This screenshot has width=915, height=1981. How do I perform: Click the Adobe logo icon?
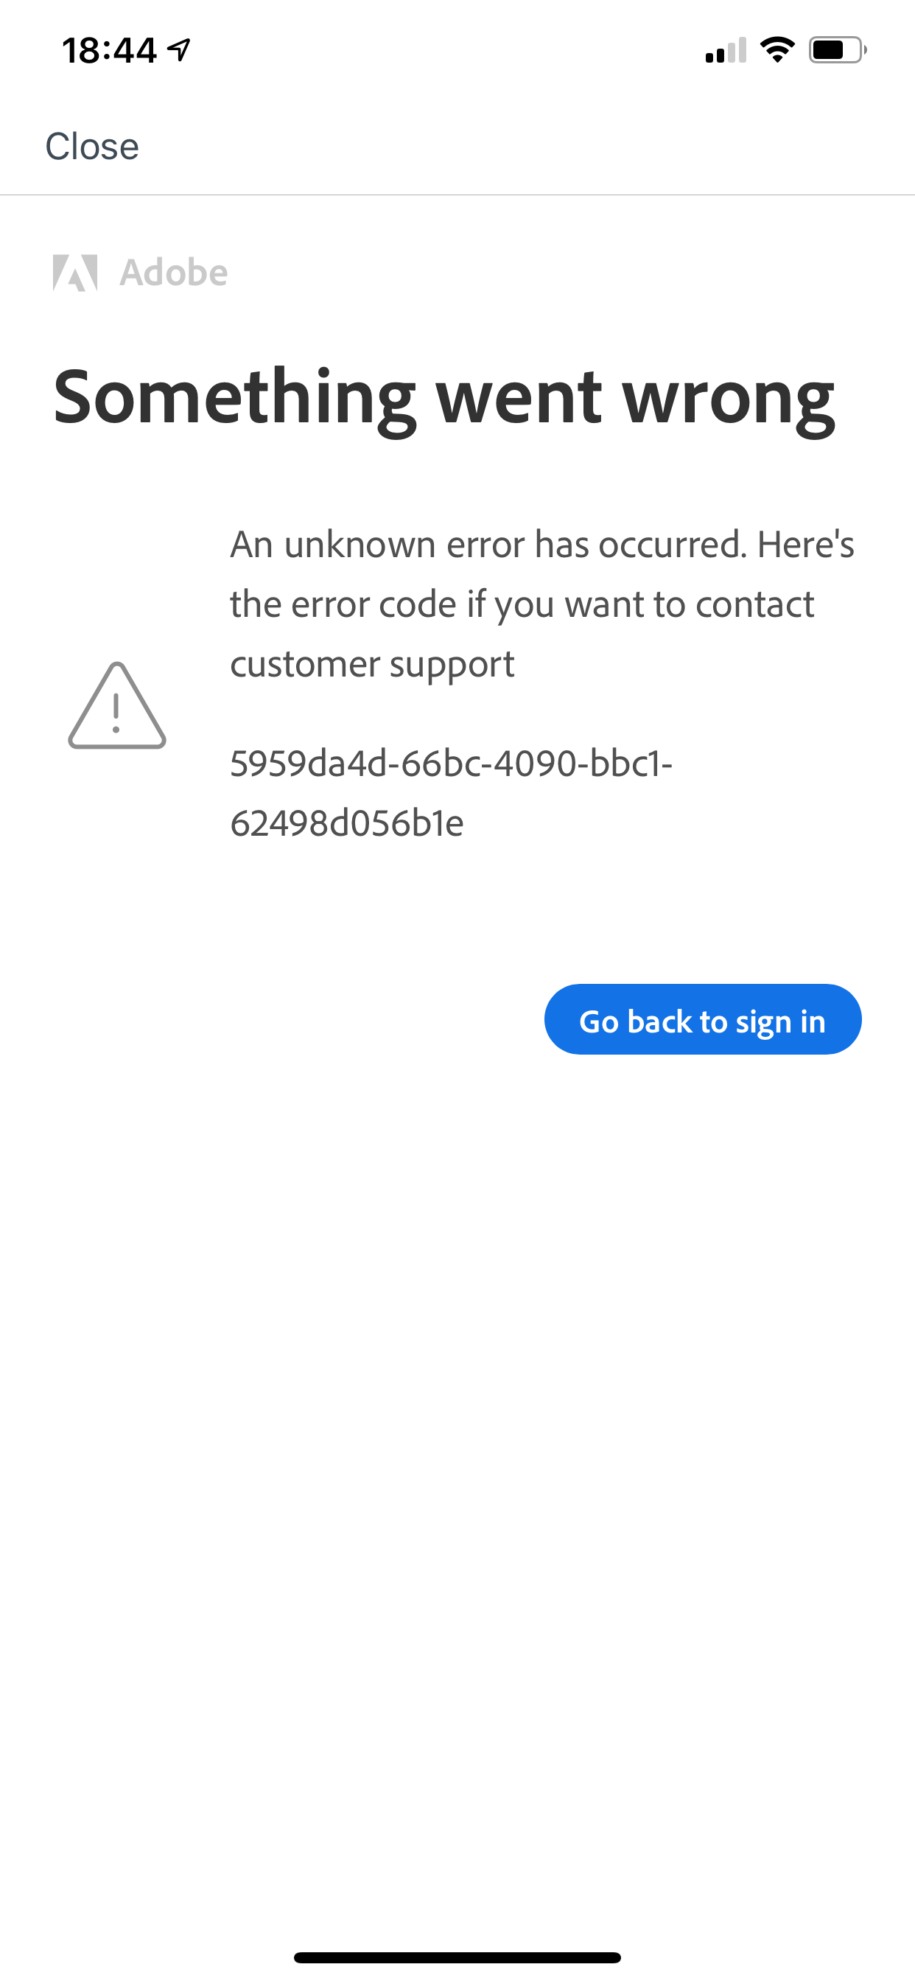point(74,273)
